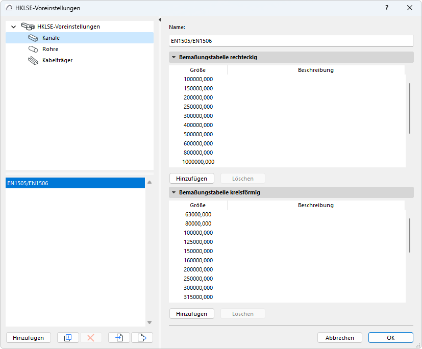
Task: Click the export preset icon button
Action: pos(142,337)
